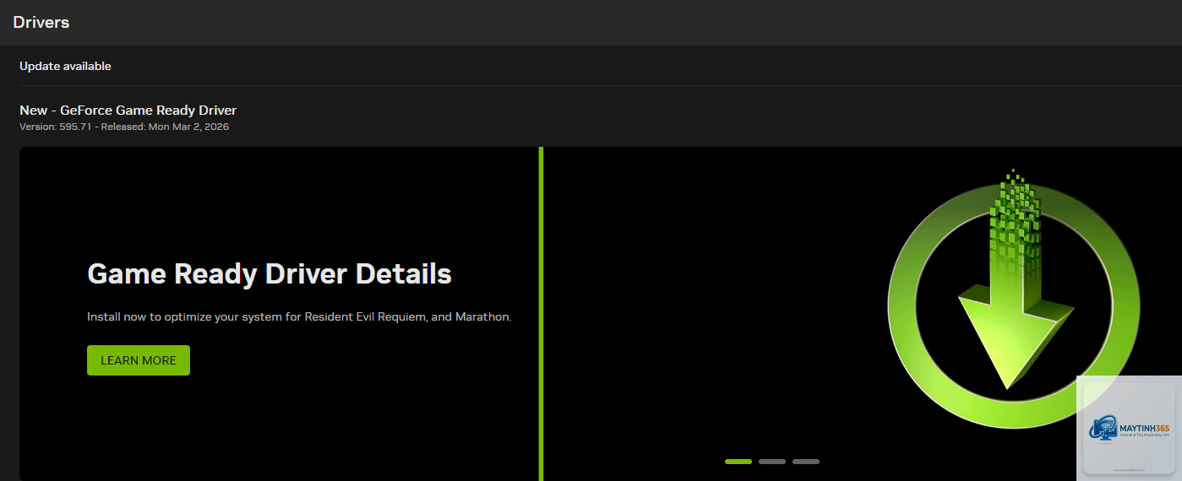Switch to the second carousel slide indicator
This screenshot has width=1182, height=481.
pos(772,462)
